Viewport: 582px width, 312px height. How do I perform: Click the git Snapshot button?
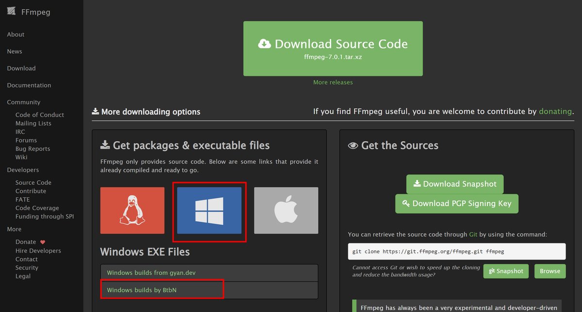click(x=506, y=271)
